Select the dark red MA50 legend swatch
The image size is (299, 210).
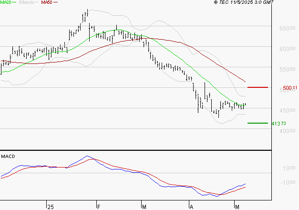pos(55,2)
